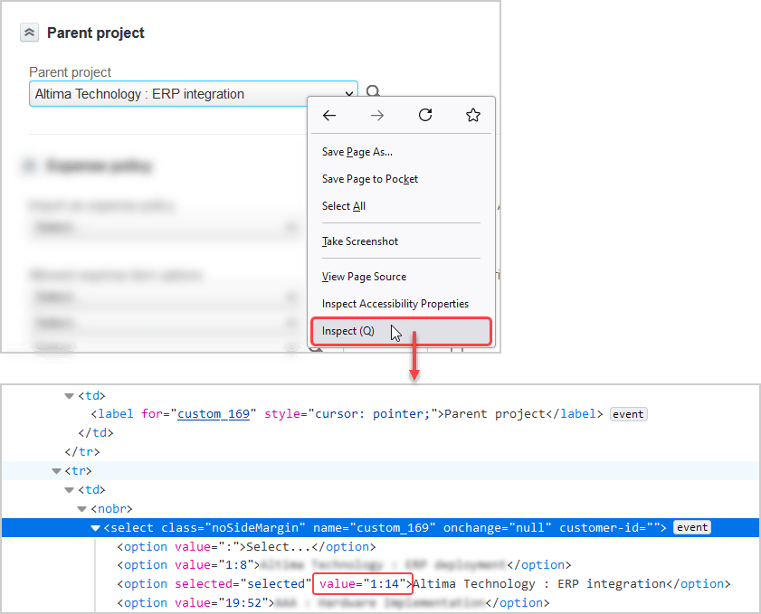
Task: Go back using the context menu arrow
Action: coord(329,116)
